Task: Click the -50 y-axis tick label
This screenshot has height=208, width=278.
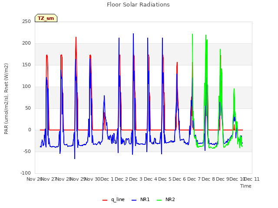Action: [27, 151]
